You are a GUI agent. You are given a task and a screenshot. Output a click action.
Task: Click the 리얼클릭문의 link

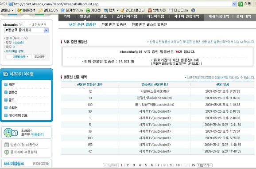point(41,164)
